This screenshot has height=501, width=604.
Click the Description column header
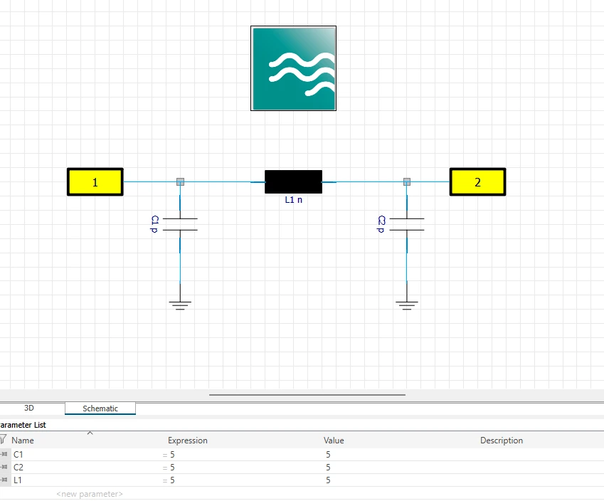(502, 441)
